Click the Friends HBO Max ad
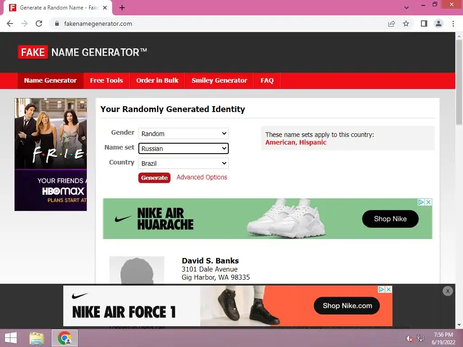This screenshot has width=463, height=347. point(51,155)
